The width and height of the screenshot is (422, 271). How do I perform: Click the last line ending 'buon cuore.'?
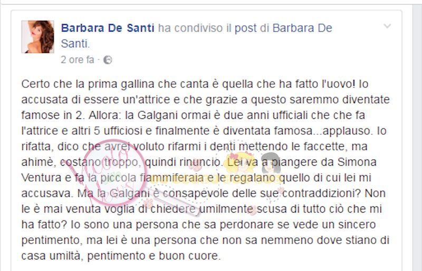coord(121,256)
